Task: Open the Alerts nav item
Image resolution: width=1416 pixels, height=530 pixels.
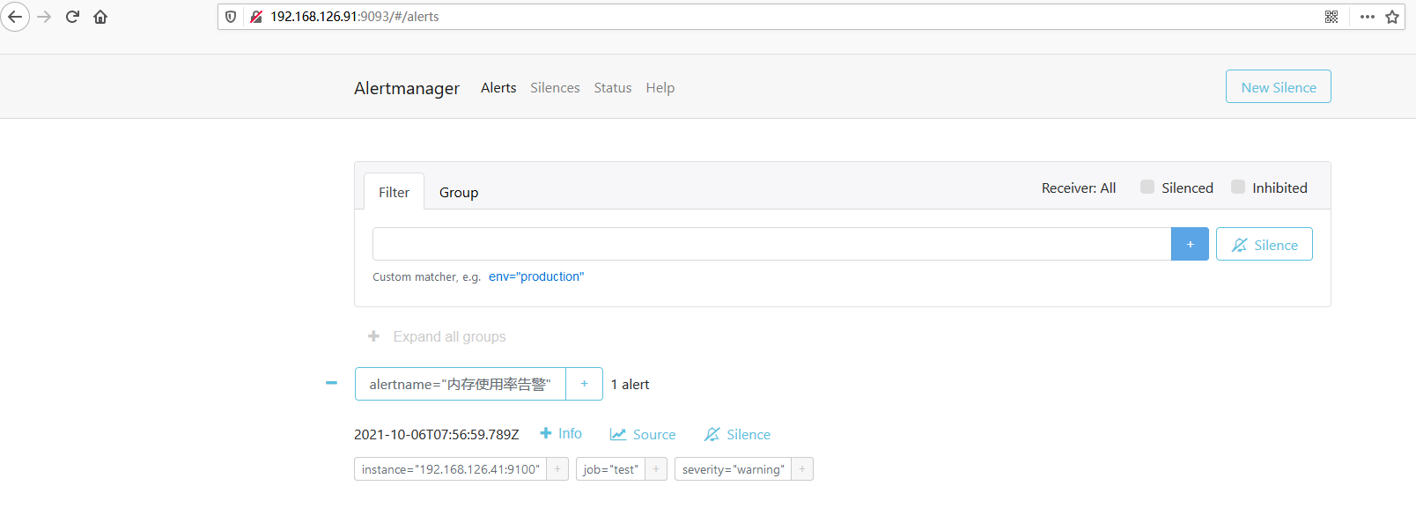Action: click(498, 88)
